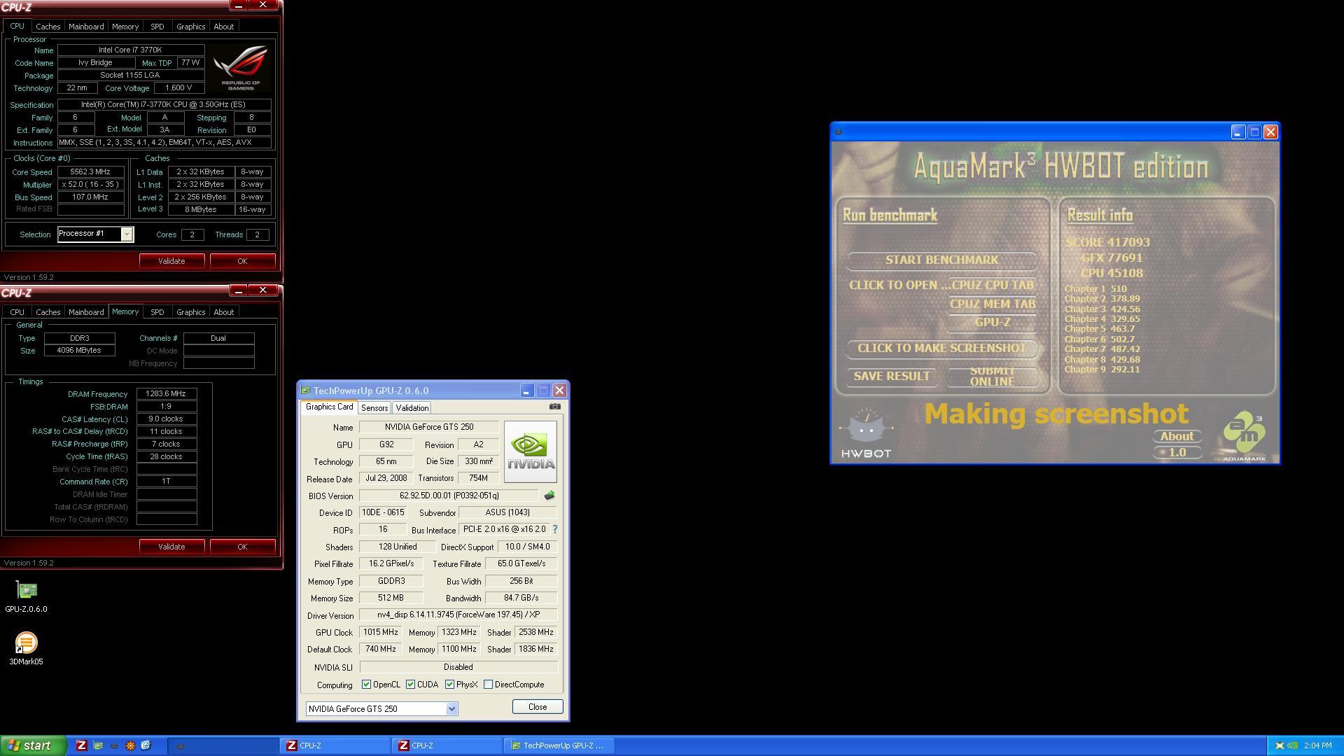This screenshot has height=756, width=1344.
Task: Click the ROG Republic of Gamers logo
Action: pos(241,67)
